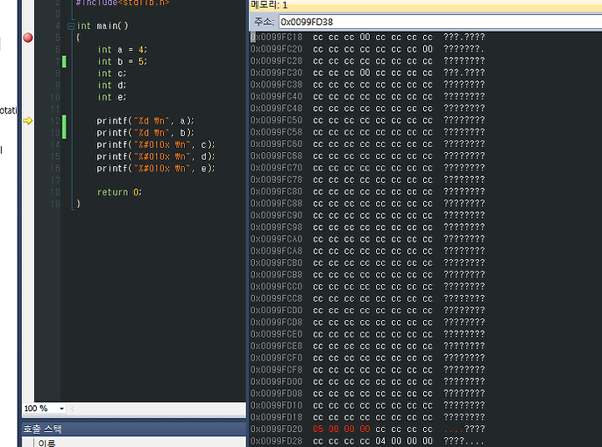Click the printf statement printing variable b

(x=145, y=133)
